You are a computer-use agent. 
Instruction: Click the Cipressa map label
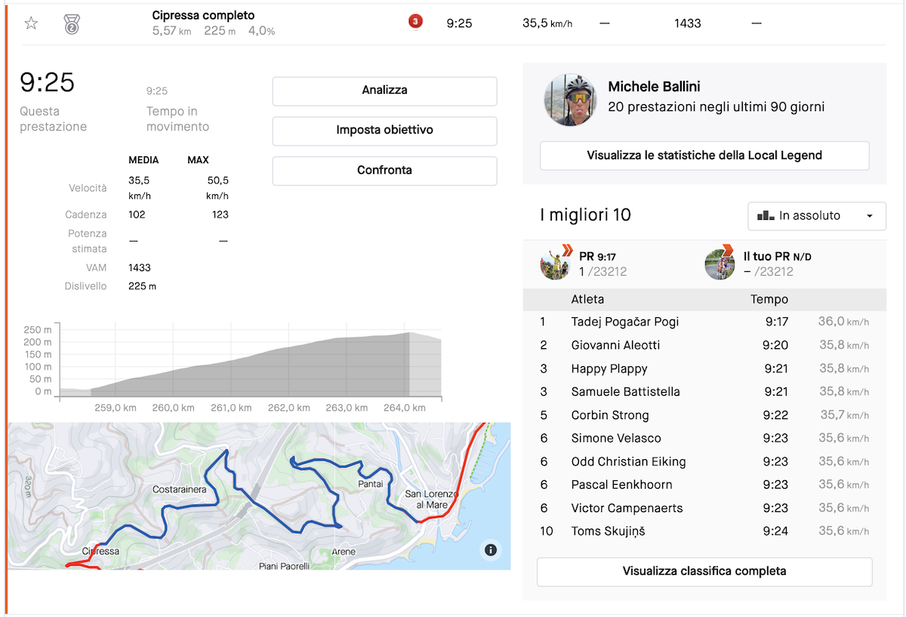point(101,551)
